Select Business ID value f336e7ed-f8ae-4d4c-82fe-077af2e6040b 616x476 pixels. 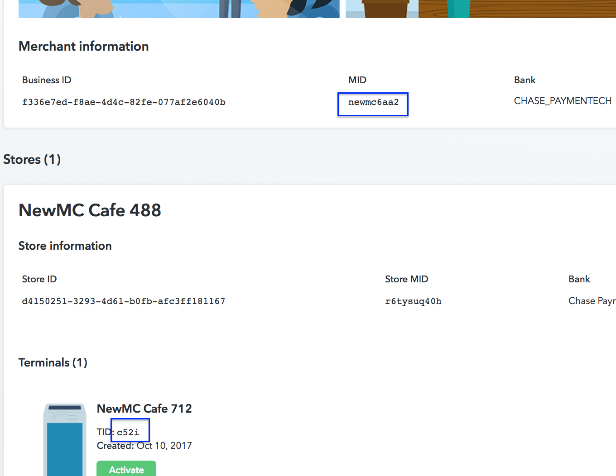tap(124, 102)
